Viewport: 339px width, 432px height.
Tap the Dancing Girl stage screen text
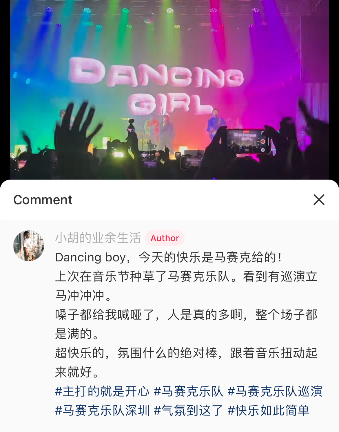(156, 86)
